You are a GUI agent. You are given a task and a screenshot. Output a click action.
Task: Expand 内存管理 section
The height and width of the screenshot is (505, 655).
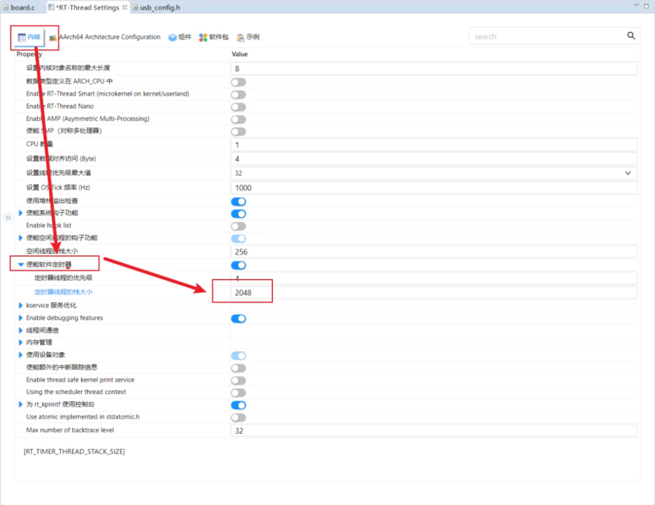(x=21, y=343)
